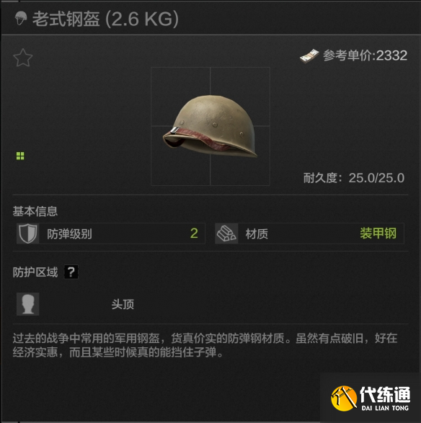Toggle the favorite star icon
The height and width of the screenshot is (423, 421).
click(22, 58)
